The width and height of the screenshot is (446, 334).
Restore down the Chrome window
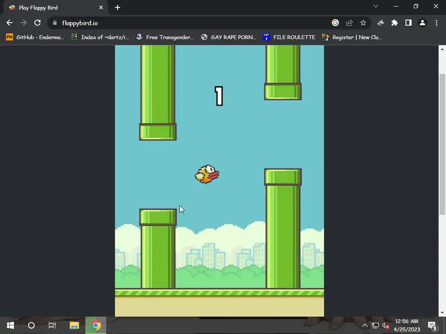(416, 6)
